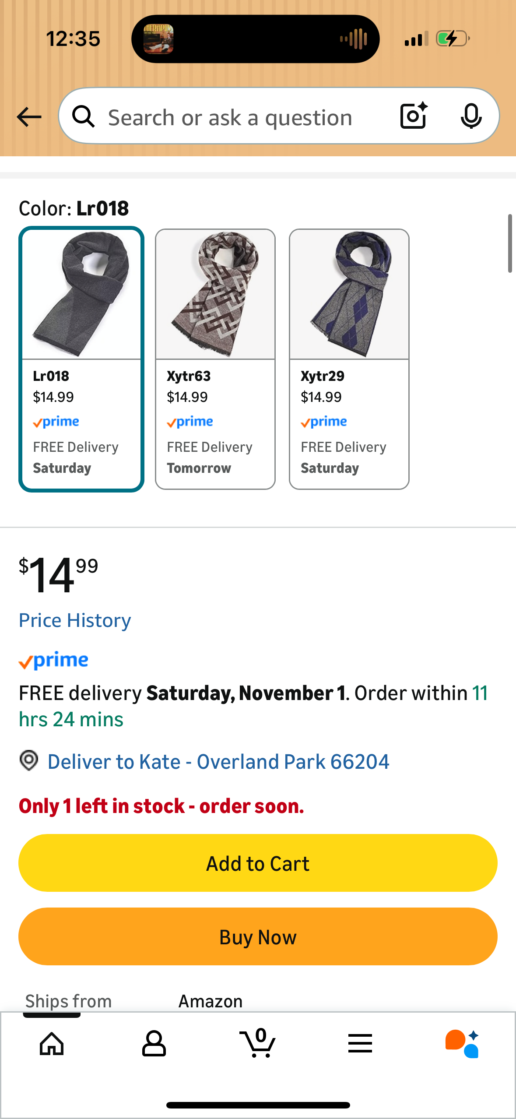Open the Home tab icon
This screenshot has width=516, height=1119.
pyautogui.click(x=52, y=1043)
